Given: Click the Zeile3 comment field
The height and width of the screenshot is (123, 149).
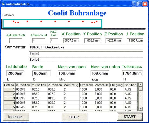Looking at the screenshot, I should tap(86, 60).
